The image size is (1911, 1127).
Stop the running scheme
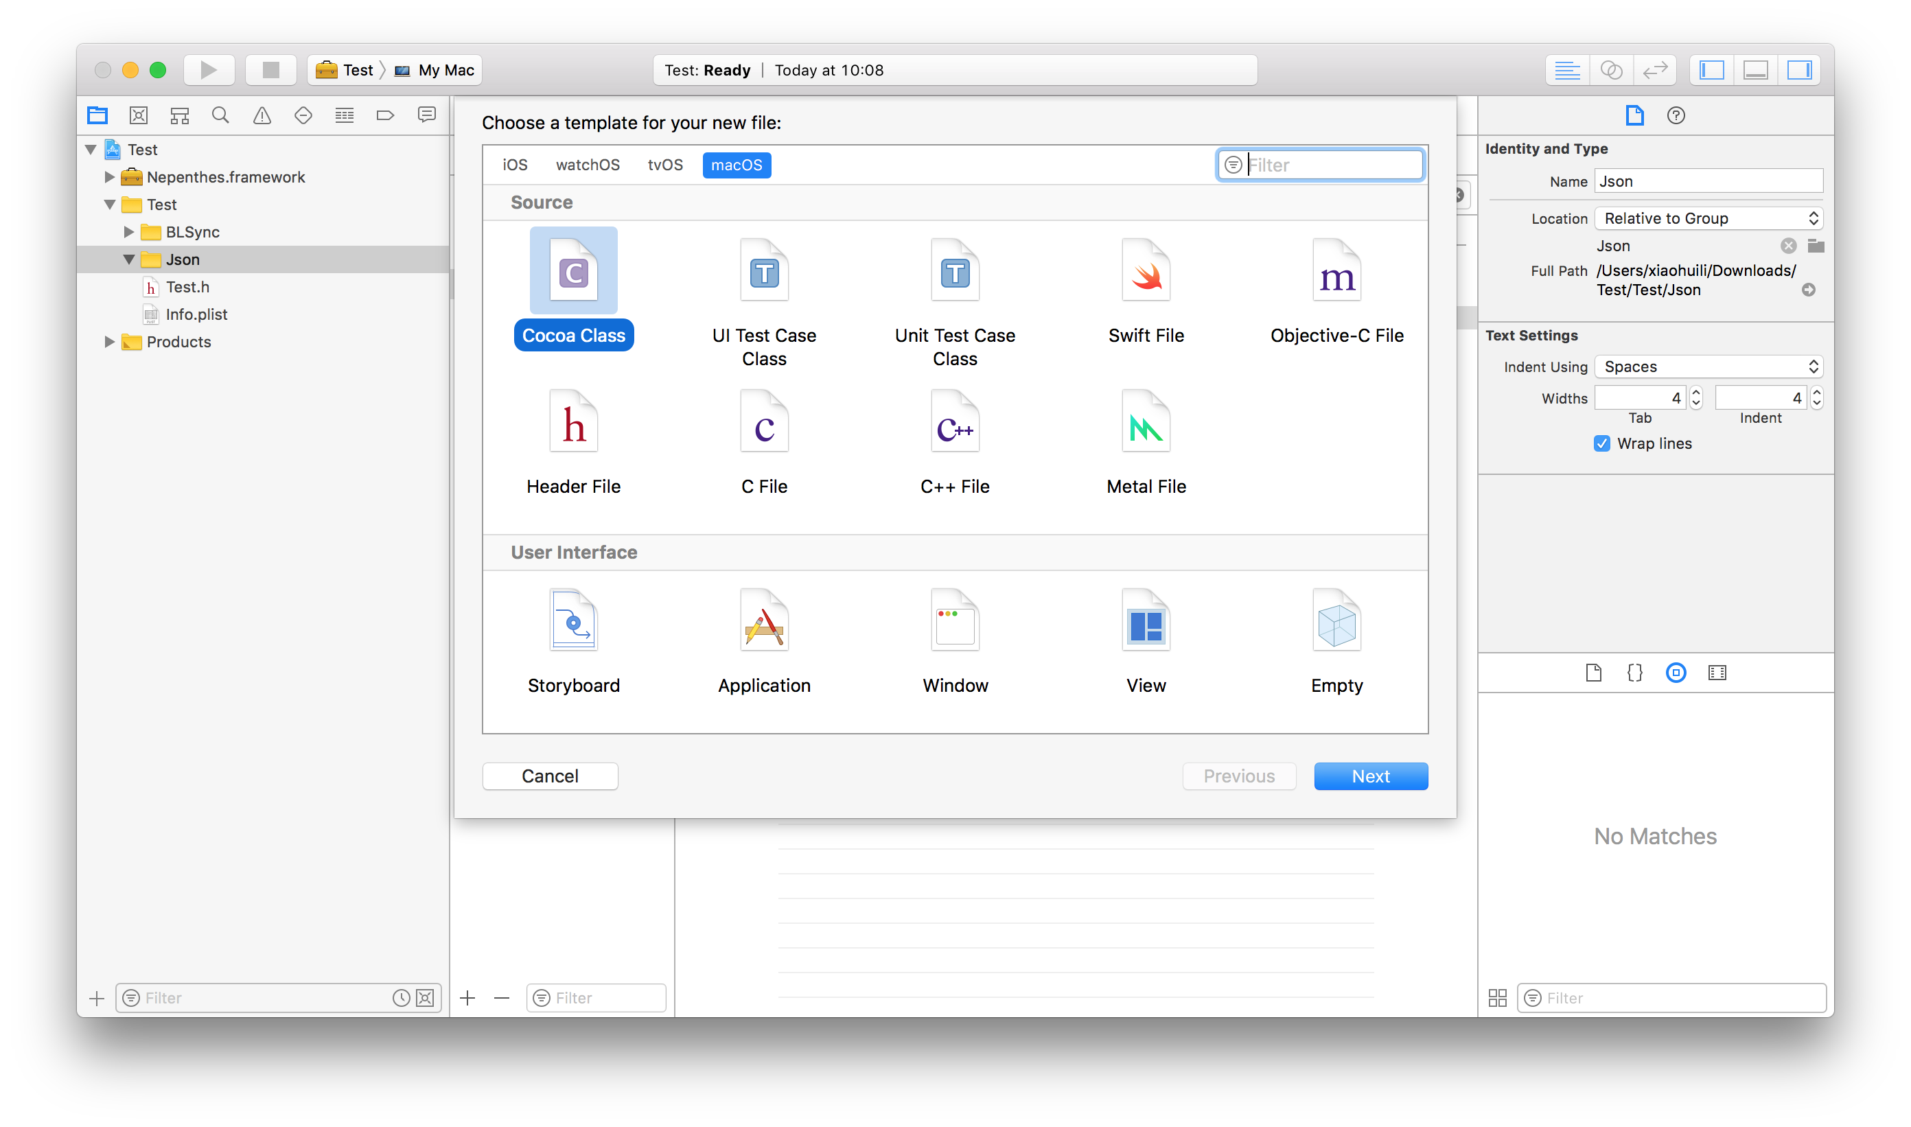point(271,70)
